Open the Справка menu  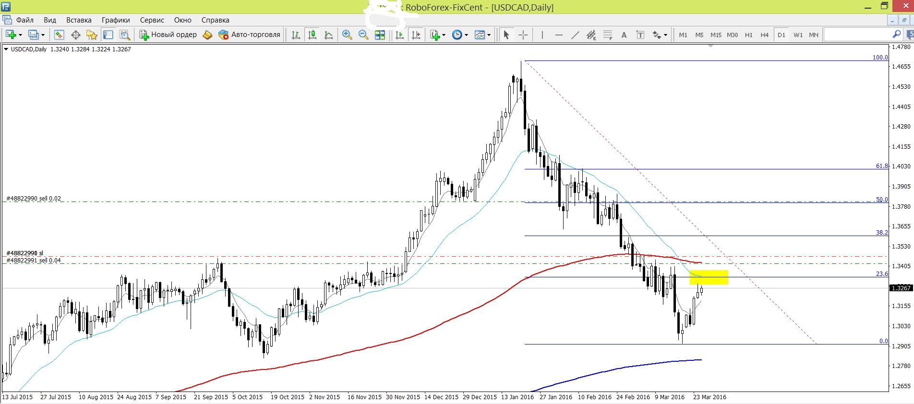tap(216, 20)
